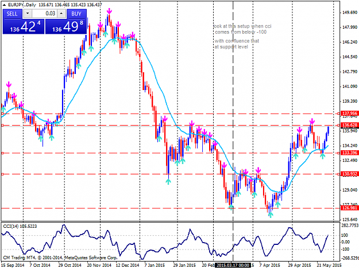
Task: Click the 282.7753 CCI scale value
Action: pos(350,225)
